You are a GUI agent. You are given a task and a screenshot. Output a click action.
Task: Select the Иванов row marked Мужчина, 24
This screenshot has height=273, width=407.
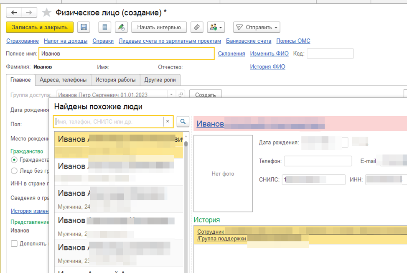tap(119, 199)
